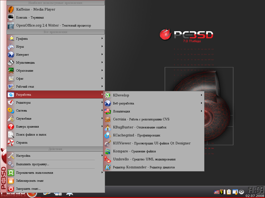Start OpenOffice.org 2.4 Writer icon

pyautogui.click(x=11, y=26)
